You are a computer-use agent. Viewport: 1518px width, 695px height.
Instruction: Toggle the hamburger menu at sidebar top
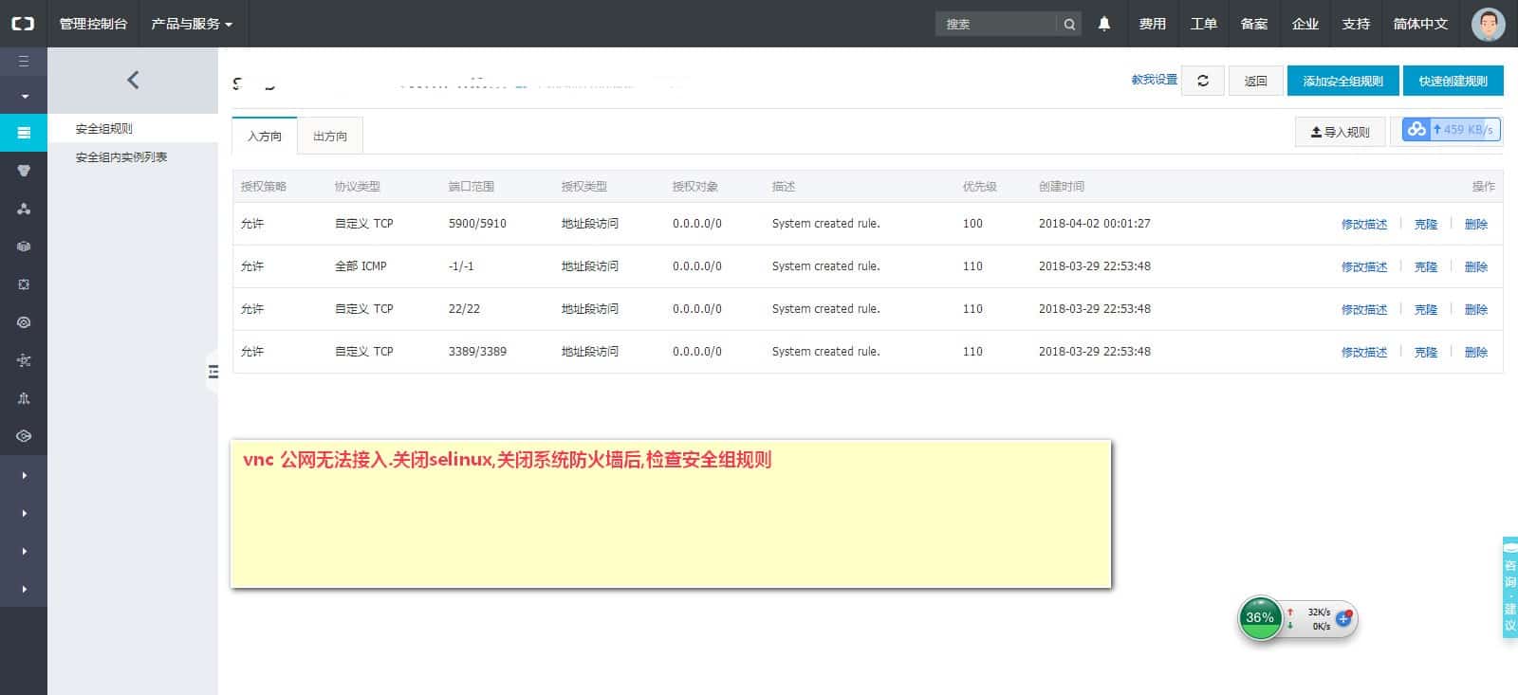click(24, 62)
